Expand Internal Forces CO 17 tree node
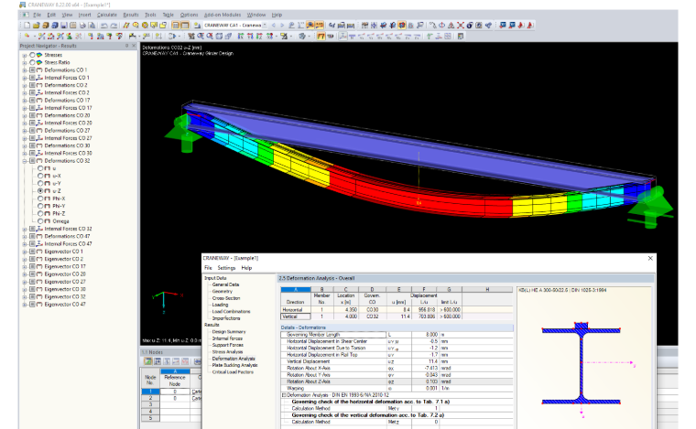Viewport: 696px width, 429px height. point(25,108)
